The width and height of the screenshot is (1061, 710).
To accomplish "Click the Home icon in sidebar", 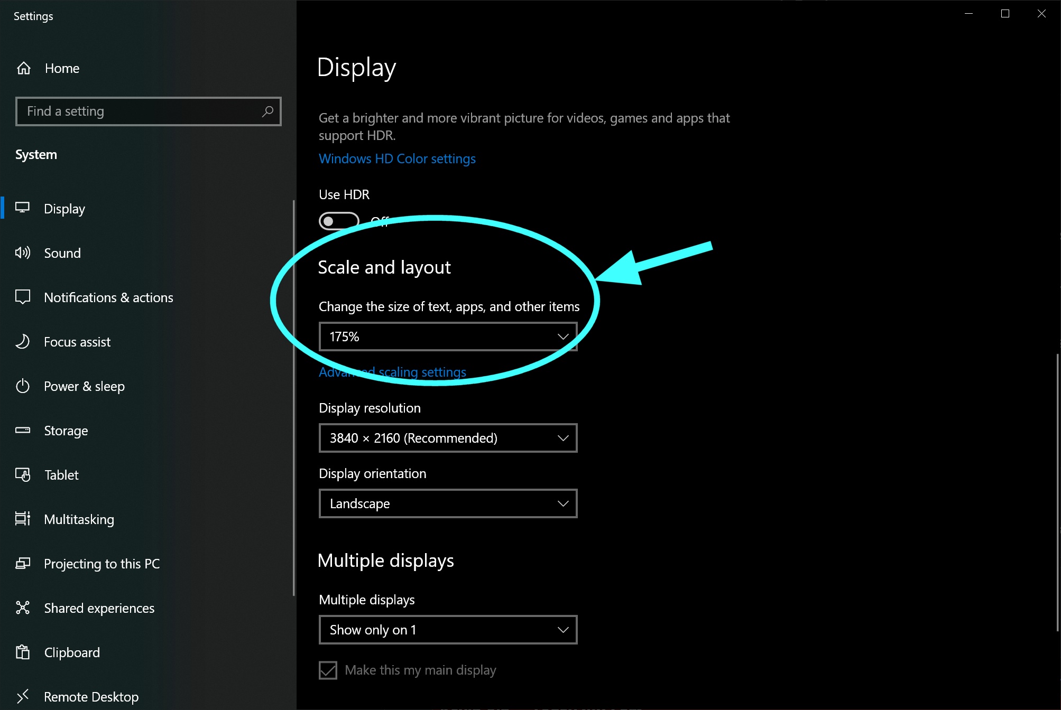I will click(x=24, y=68).
